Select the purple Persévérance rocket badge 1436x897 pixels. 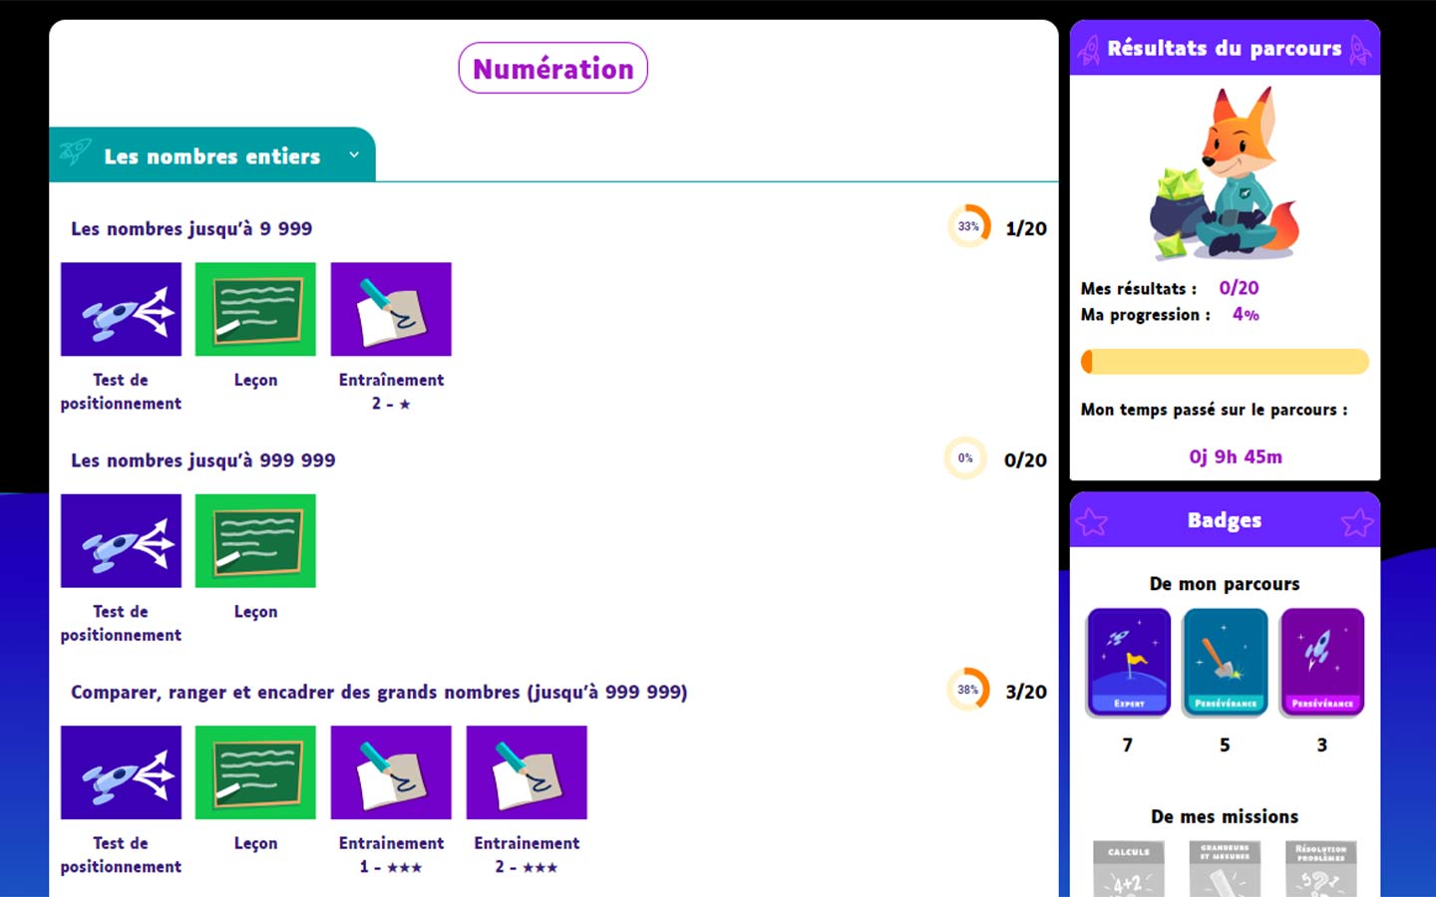pos(1322,662)
